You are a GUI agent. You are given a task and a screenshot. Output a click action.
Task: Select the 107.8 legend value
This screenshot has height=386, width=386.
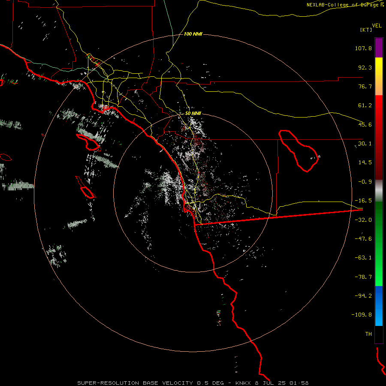pos(363,48)
